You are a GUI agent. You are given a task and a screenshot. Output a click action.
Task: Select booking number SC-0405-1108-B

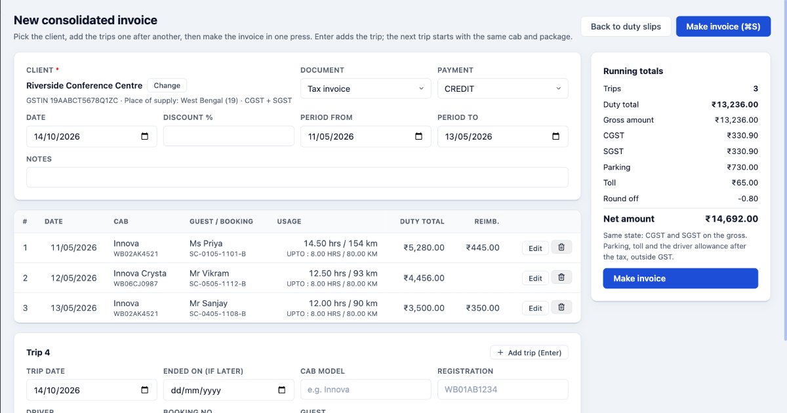pos(218,313)
